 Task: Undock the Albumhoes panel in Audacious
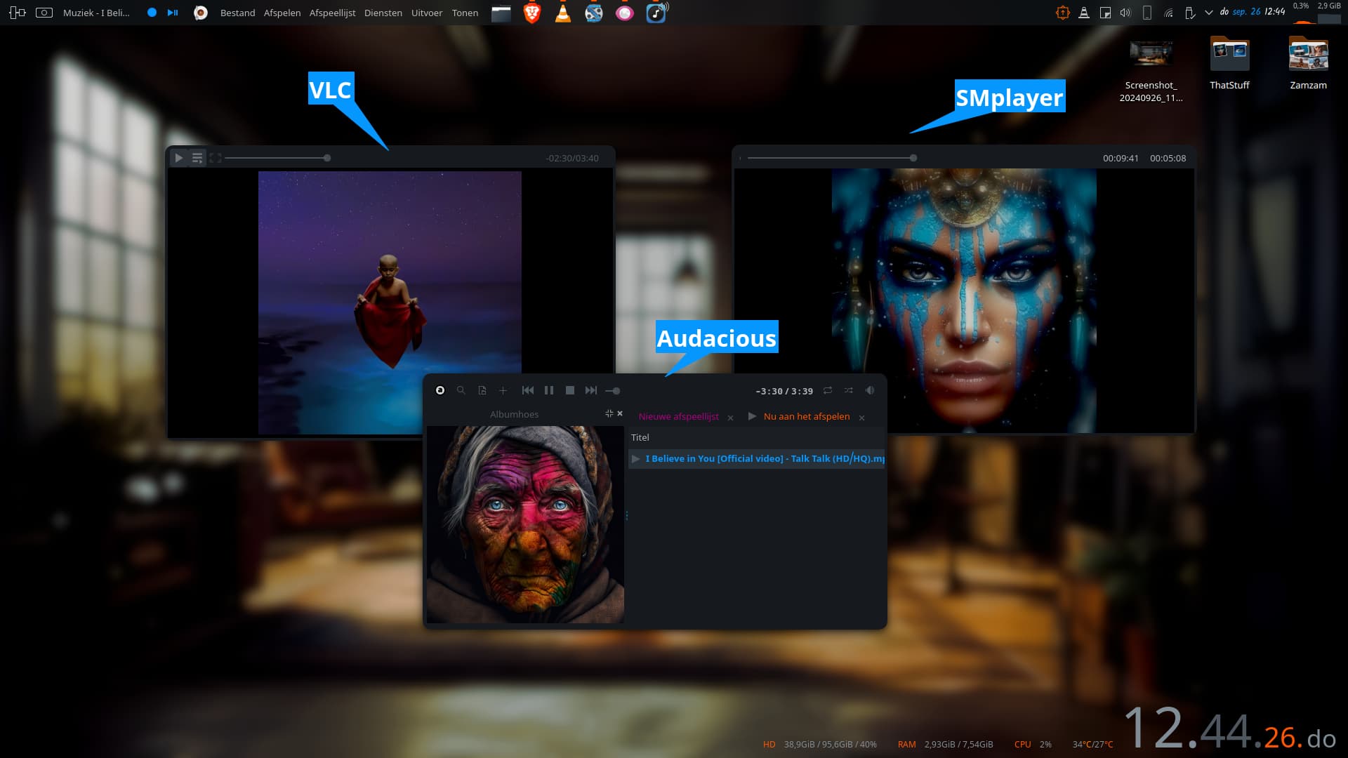pyautogui.click(x=609, y=413)
